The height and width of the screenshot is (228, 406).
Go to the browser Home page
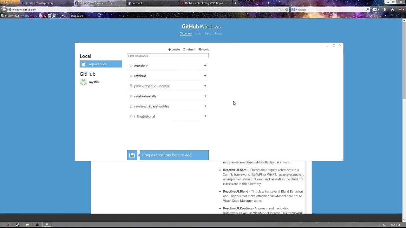[392, 9]
